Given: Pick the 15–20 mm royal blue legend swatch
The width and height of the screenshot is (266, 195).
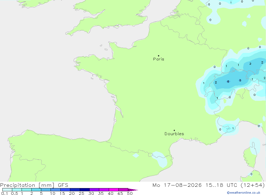Looking at the screenshot, I should coord(65,190).
